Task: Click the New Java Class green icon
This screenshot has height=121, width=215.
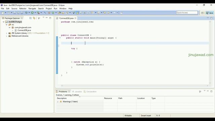Action: 53,13
